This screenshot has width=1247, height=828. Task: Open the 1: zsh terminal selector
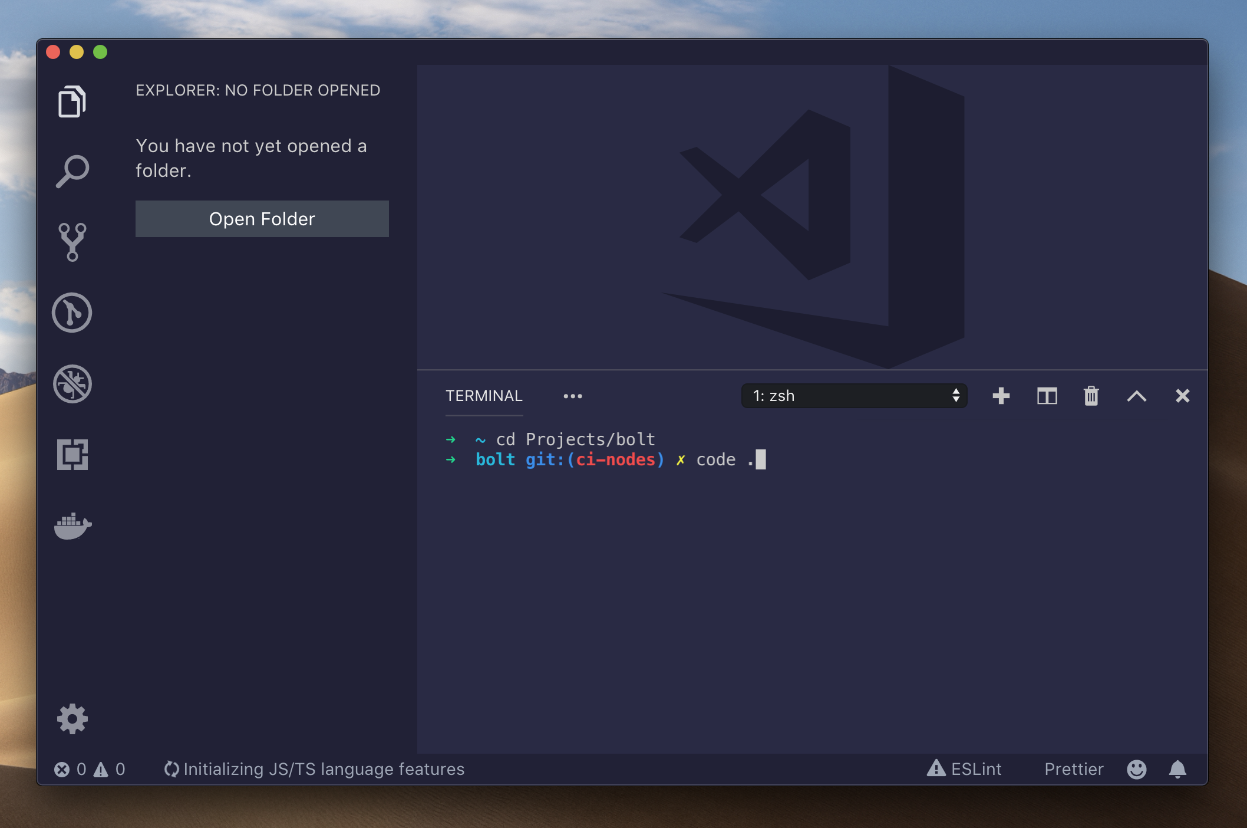tap(854, 396)
